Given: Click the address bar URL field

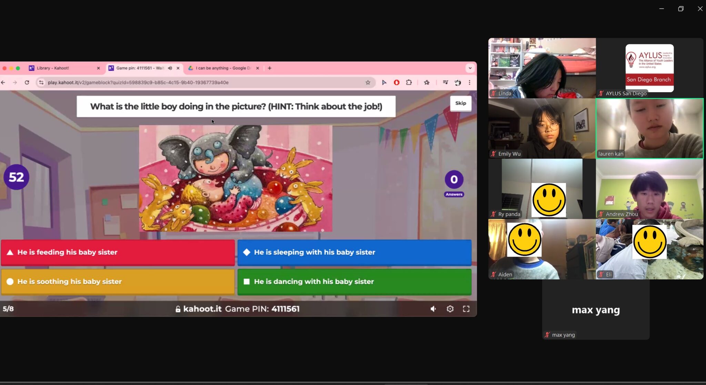Looking at the screenshot, I should point(205,83).
